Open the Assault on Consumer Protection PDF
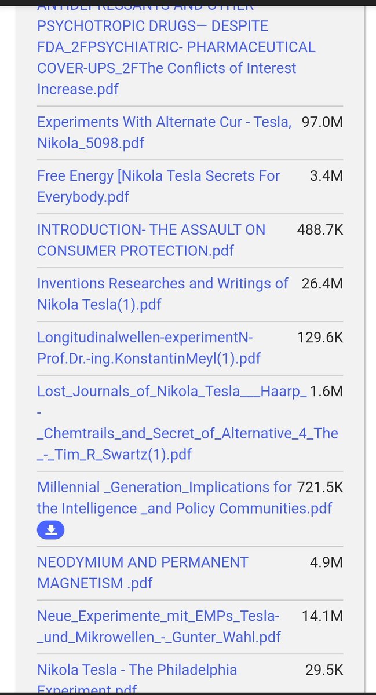The width and height of the screenshot is (376, 695). [x=151, y=240]
